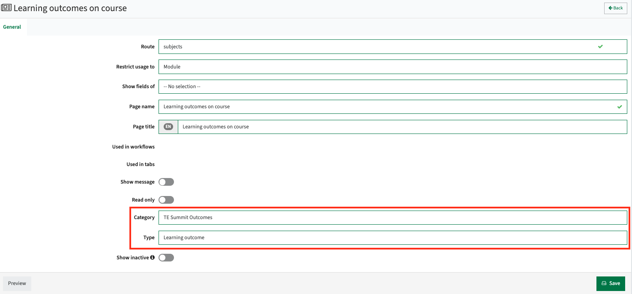The width and height of the screenshot is (632, 294).
Task: Click the Used in tabs label
Action: (141, 164)
